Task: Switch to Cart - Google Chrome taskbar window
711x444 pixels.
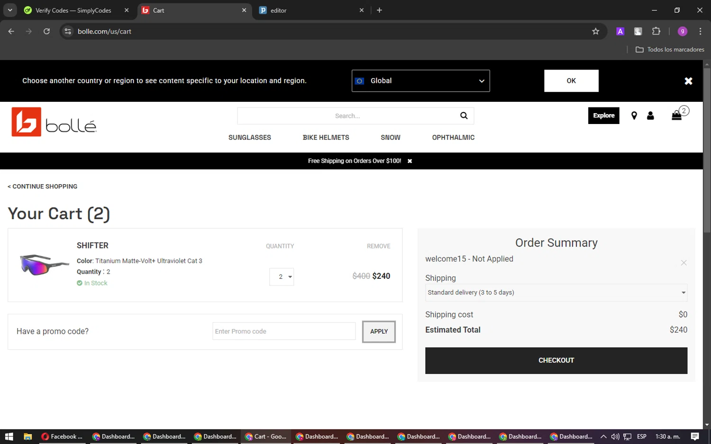Action: tap(266, 436)
